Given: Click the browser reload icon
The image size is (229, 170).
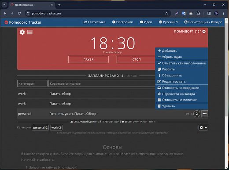Looking at the screenshot, I should (x=19, y=13).
